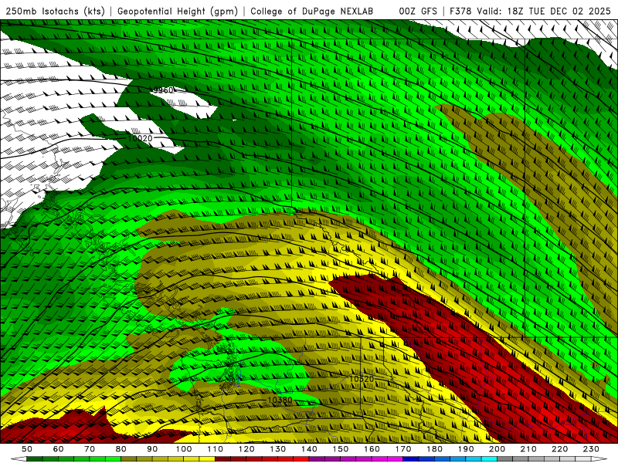The image size is (618, 463).
Task: Click the 170 value on the color scale
Action: [403, 449]
